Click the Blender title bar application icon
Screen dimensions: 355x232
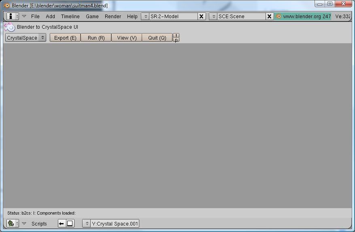[x=6, y=5]
